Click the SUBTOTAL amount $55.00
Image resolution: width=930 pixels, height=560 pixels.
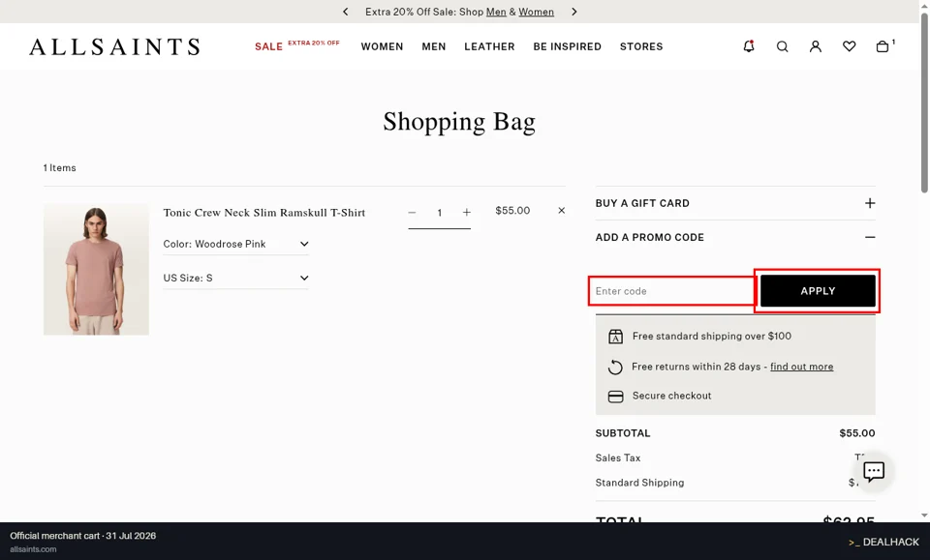click(857, 433)
